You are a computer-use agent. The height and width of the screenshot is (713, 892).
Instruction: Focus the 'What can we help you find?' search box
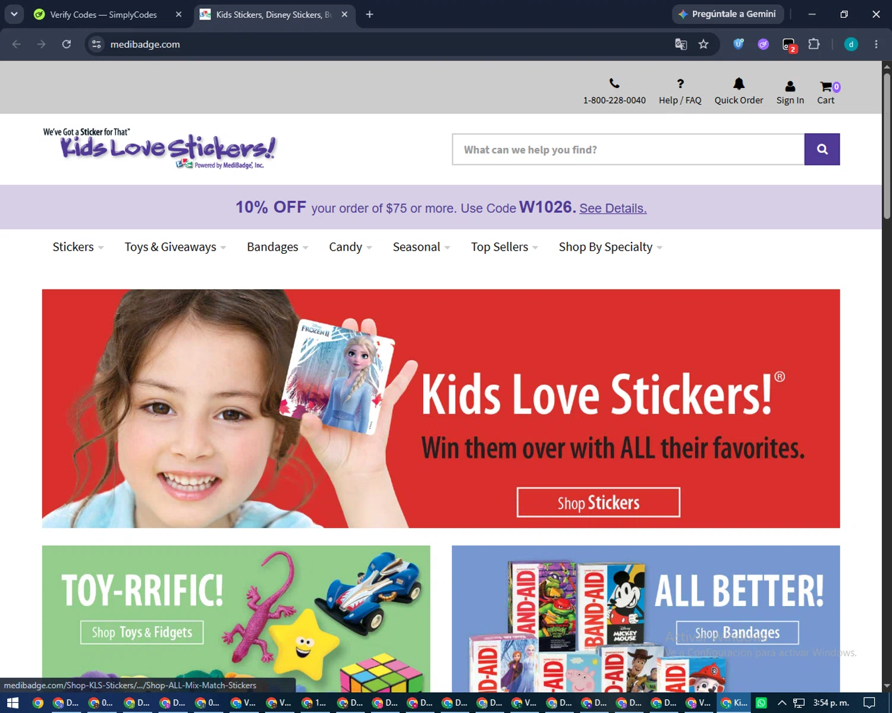coord(628,149)
